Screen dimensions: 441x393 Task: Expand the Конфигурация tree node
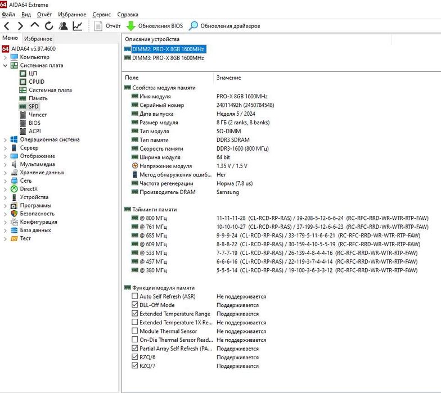point(6,222)
